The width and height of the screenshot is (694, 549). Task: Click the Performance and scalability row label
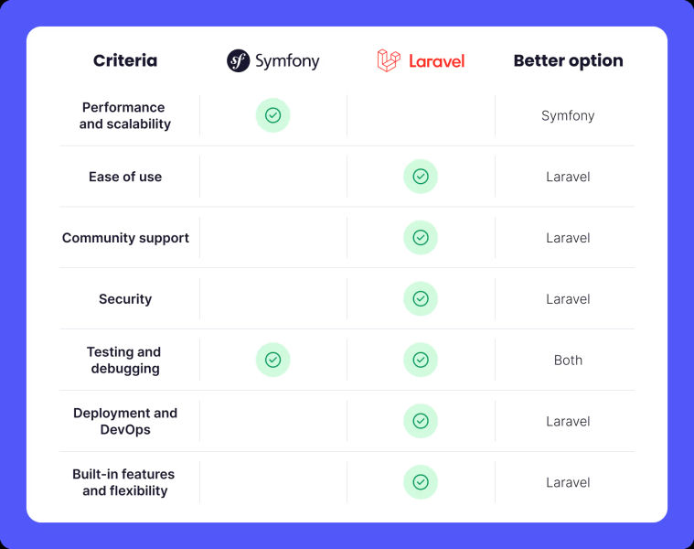[125, 115]
